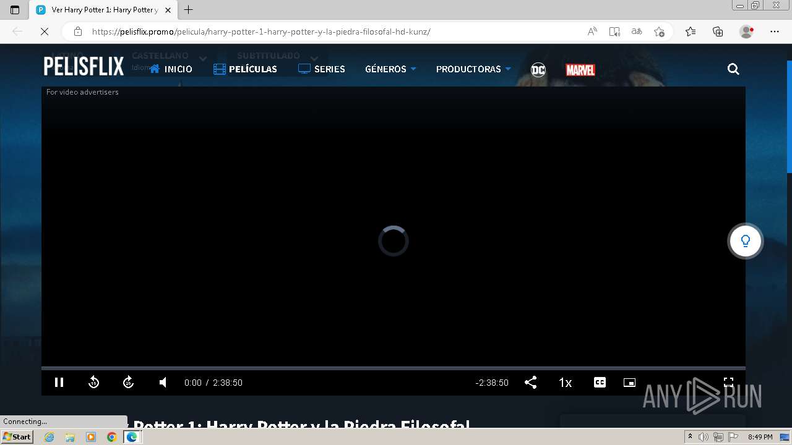Open the translate page option
This screenshot has height=445, width=792.
click(x=637, y=32)
